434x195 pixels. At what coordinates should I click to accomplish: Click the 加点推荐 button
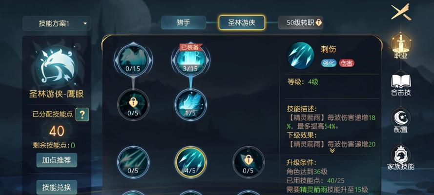(x=57, y=160)
